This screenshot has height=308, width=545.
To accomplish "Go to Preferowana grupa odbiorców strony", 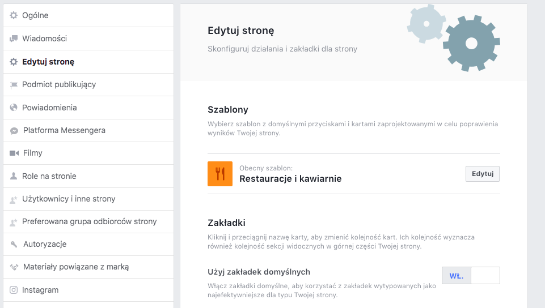I will 89,221.
